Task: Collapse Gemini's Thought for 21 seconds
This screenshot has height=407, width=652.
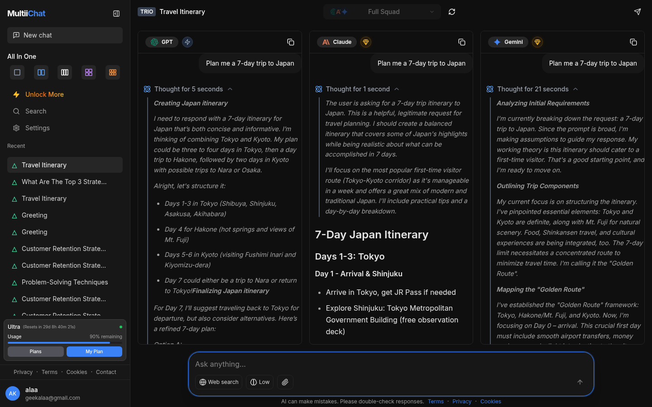Action: click(532, 89)
